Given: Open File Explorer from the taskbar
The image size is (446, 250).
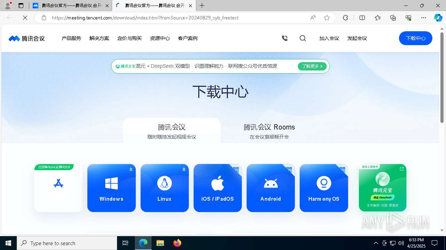Looking at the screenshot, I should click(160, 243).
